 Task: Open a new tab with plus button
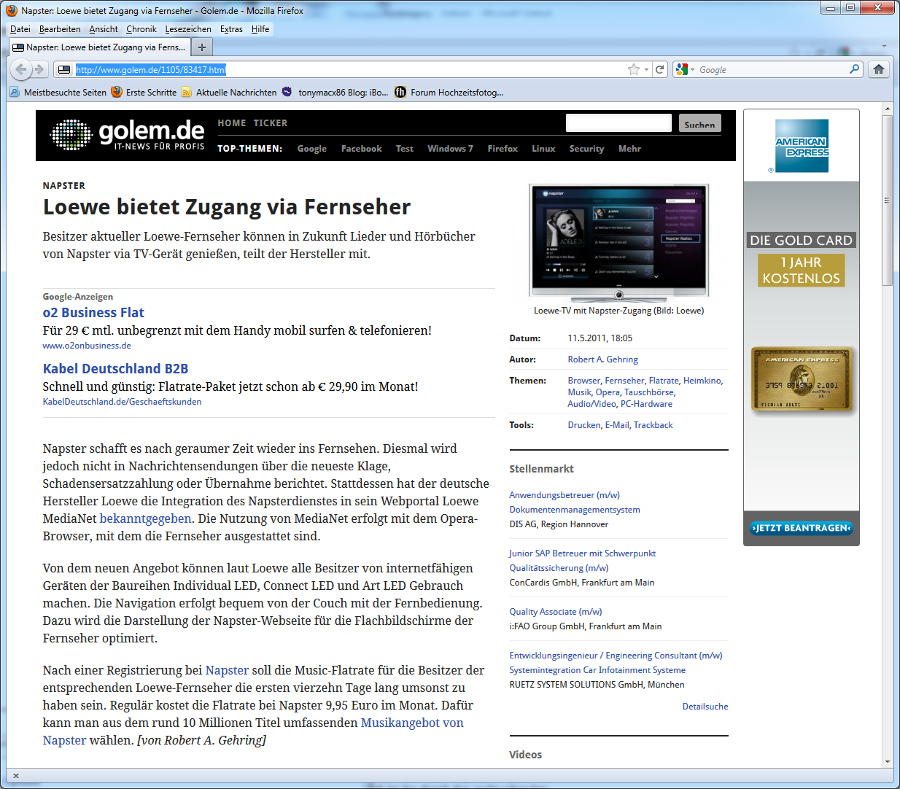point(202,47)
